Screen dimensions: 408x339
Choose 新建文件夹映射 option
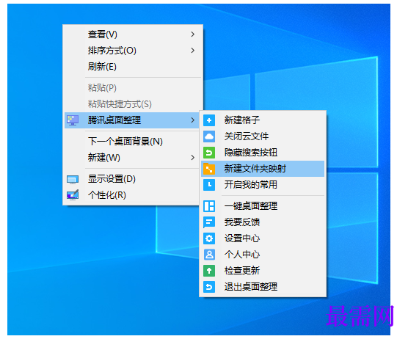[x=263, y=169]
